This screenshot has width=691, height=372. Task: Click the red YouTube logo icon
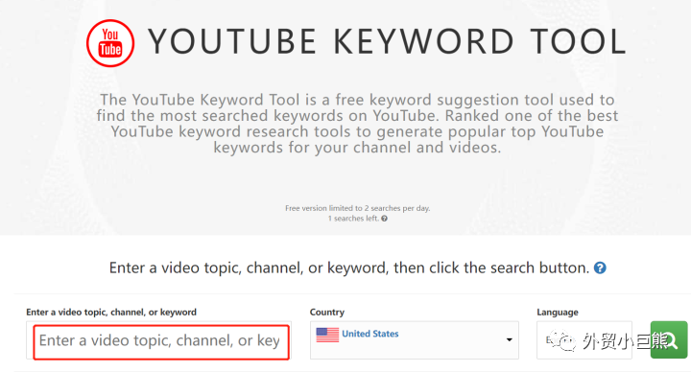coord(110,43)
